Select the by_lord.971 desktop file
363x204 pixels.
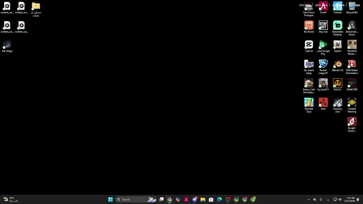coord(323,85)
